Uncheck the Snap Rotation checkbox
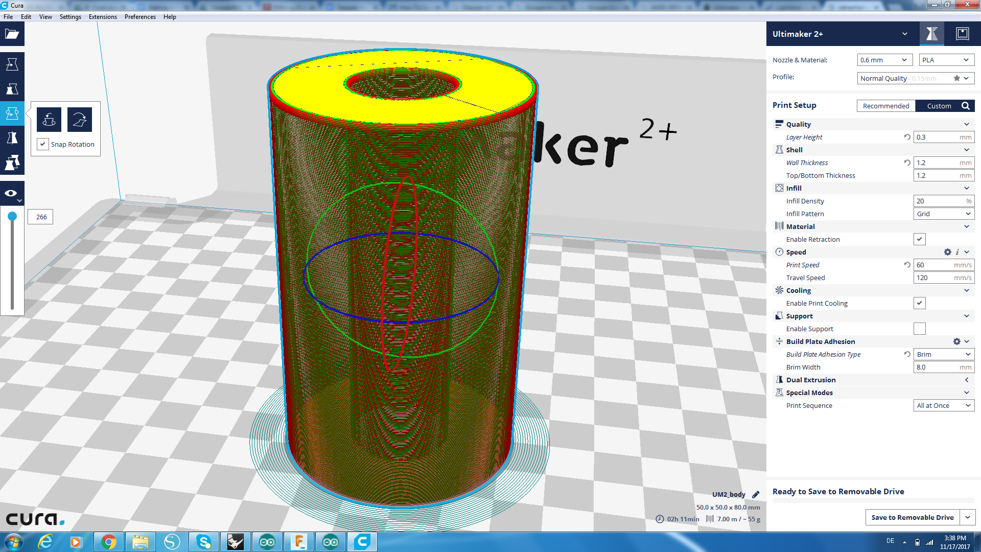Image resolution: width=981 pixels, height=552 pixels. [x=43, y=145]
